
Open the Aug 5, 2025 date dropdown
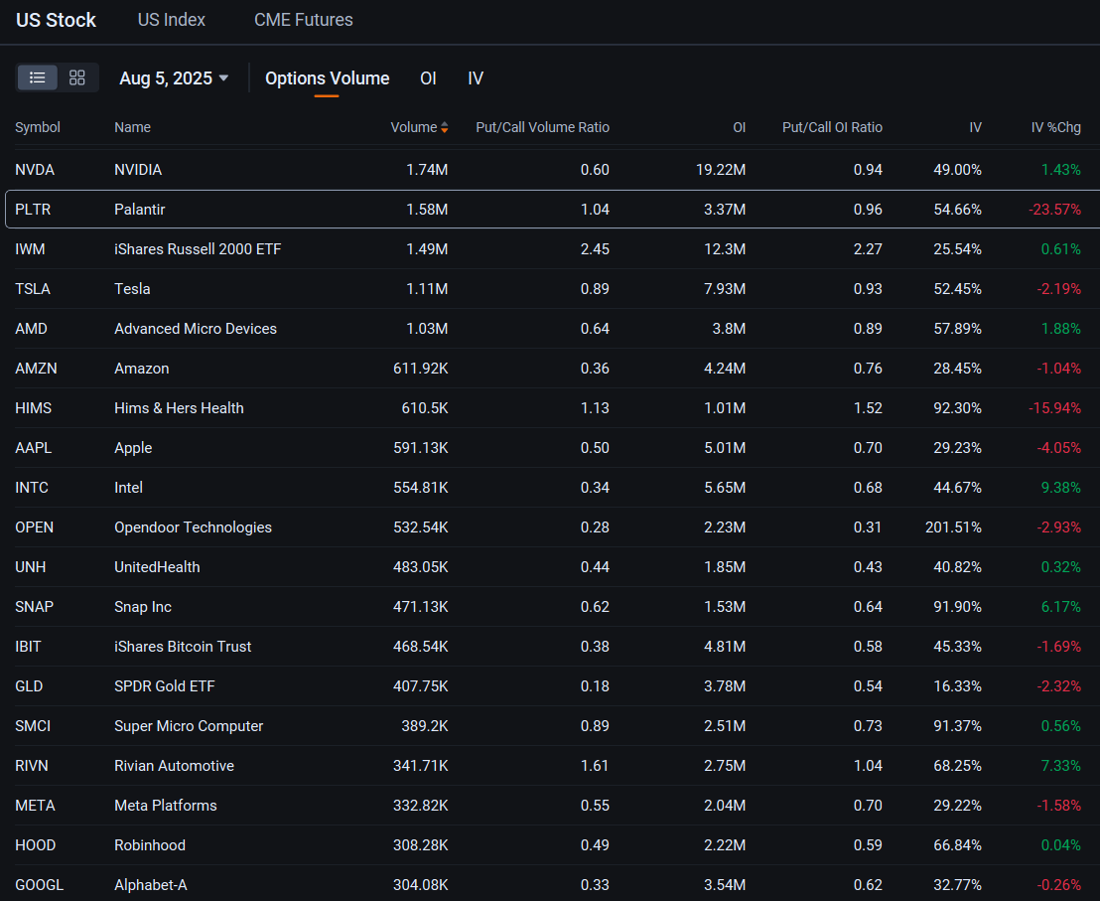click(174, 78)
